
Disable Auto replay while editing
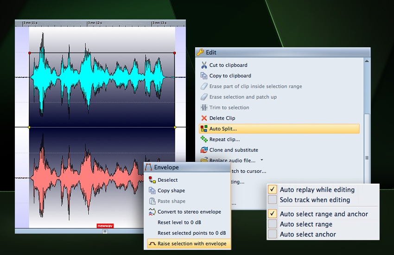pyautogui.click(x=273, y=190)
